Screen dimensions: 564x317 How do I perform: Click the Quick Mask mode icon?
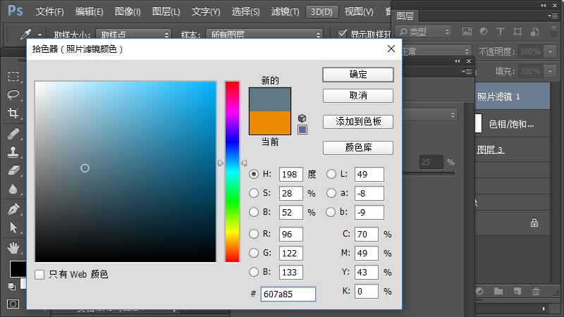pos(13,304)
